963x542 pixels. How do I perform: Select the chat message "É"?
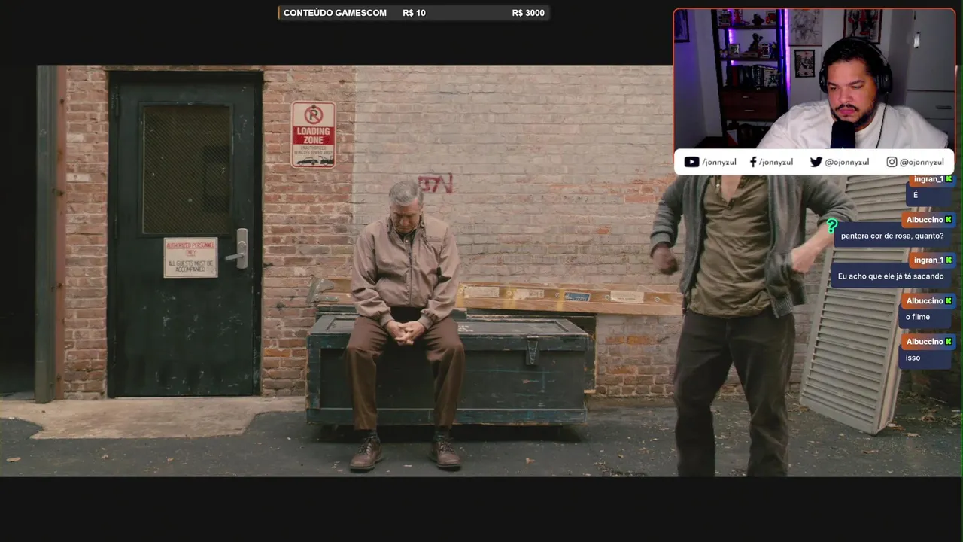pyautogui.click(x=916, y=195)
